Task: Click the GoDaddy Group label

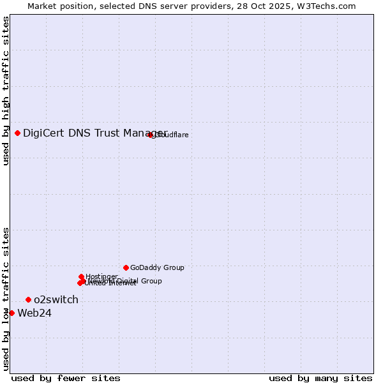Action: click(x=157, y=267)
